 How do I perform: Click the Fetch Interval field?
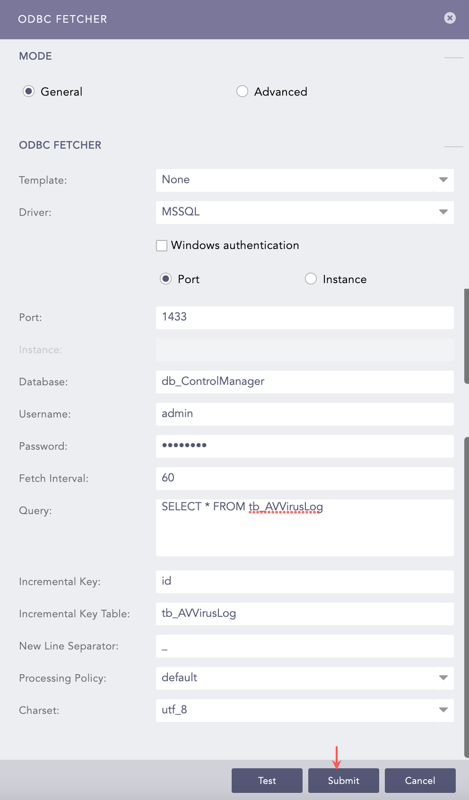pyautogui.click(x=304, y=478)
